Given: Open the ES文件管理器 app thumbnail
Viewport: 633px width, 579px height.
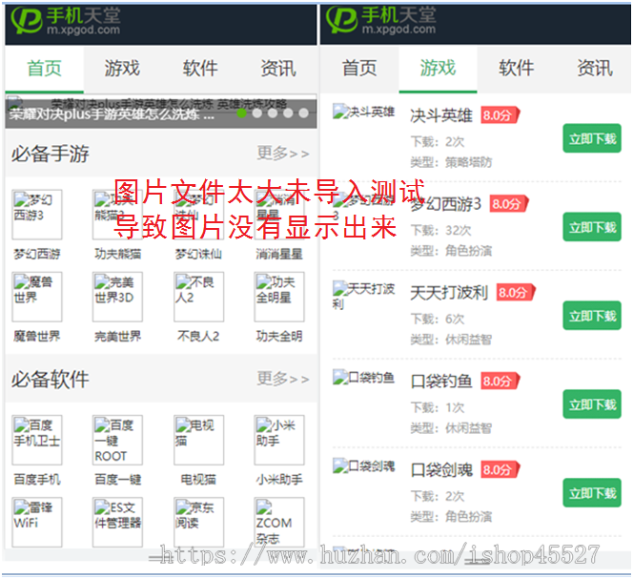Looking at the screenshot, I should coord(117,523).
